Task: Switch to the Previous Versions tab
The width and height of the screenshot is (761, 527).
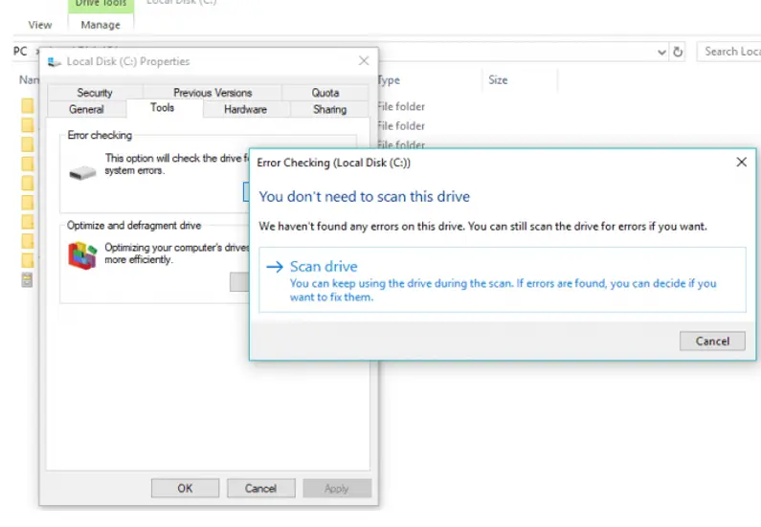Action: (213, 92)
